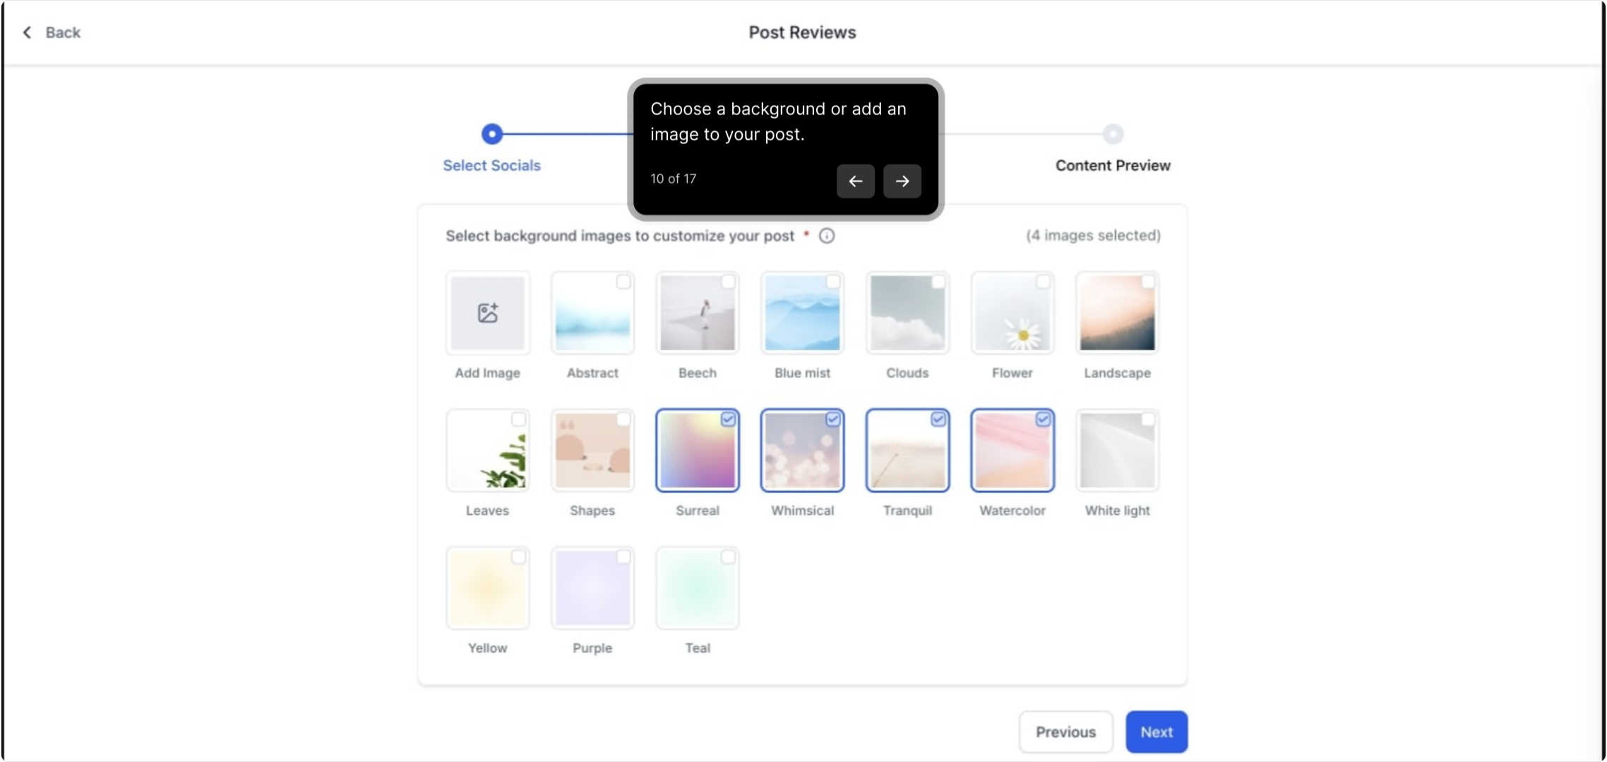Click the "Surreal" label text

[698, 510]
